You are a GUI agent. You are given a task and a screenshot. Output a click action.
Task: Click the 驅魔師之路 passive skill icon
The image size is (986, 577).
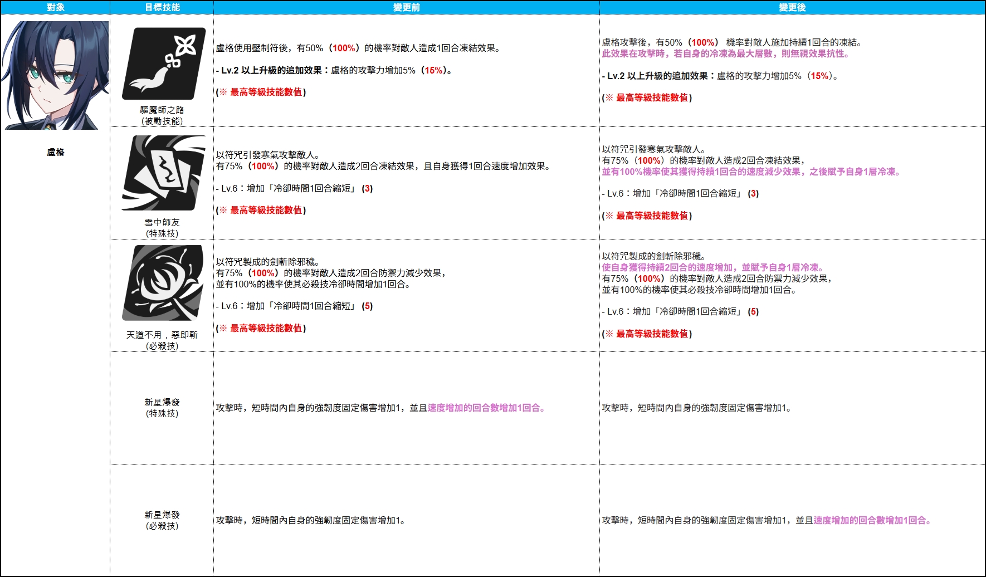[164, 63]
